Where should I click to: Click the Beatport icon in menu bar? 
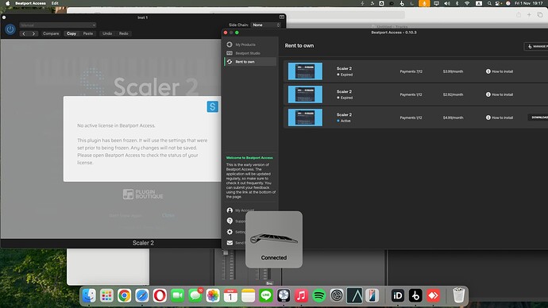(x=402, y=3)
